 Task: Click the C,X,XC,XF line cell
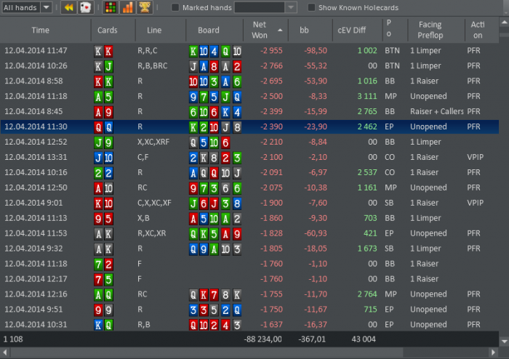[x=154, y=203]
